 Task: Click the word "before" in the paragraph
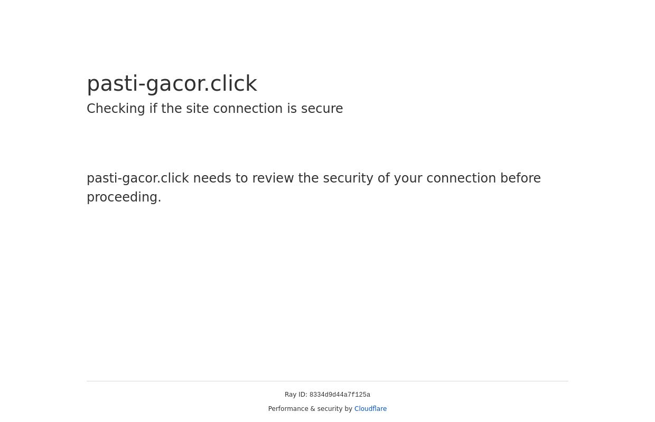pyautogui.click(x=520, y=179)
